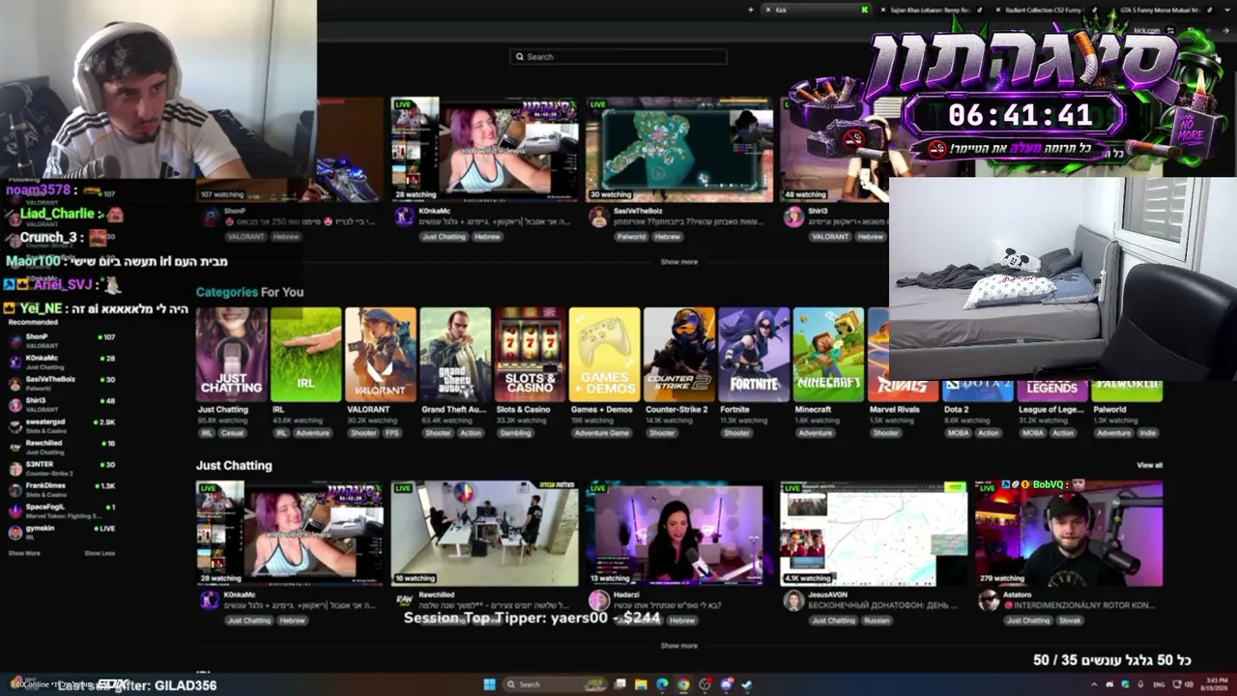Screen dimensions: 1237x696
Task: Click the Adventure Game tag under Games + Demos
Action: pos(600,433)
